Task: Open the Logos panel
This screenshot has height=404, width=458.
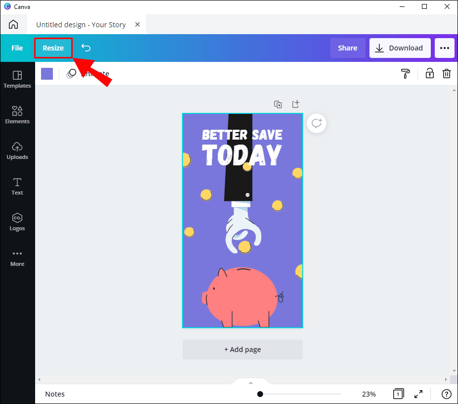Action: coord(17,222)
